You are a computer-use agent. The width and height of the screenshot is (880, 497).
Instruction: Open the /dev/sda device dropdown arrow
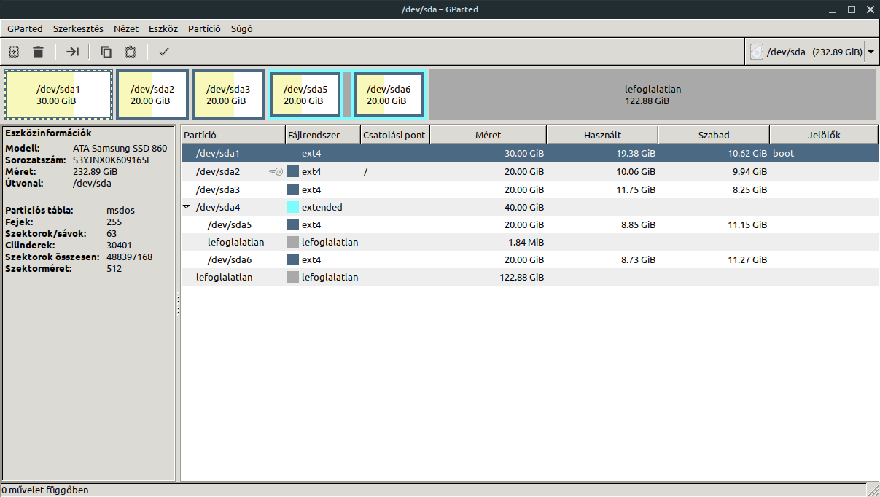[871, 52]
